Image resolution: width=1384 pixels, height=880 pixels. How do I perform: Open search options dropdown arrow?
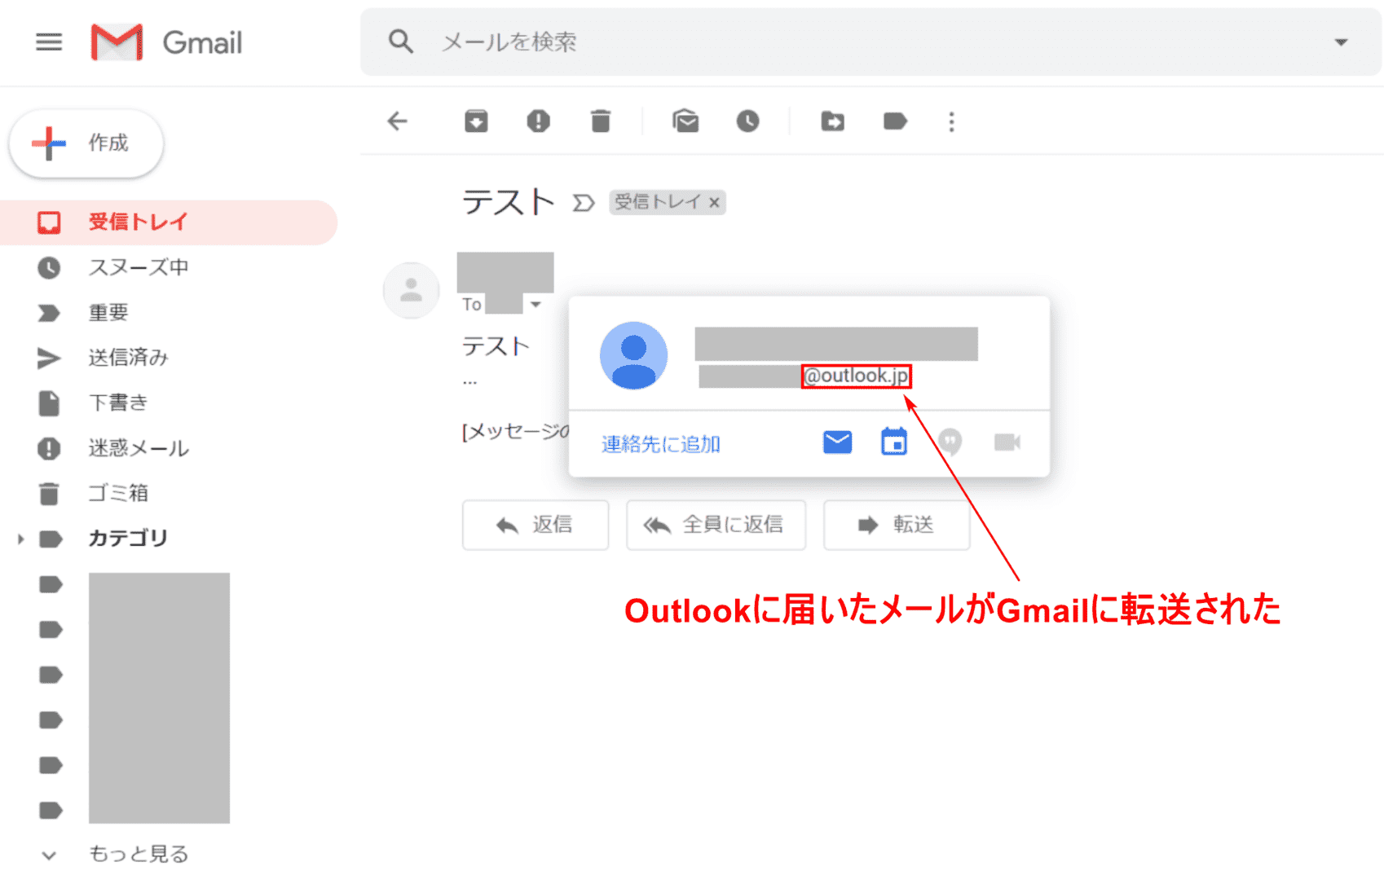[1341, 42]
